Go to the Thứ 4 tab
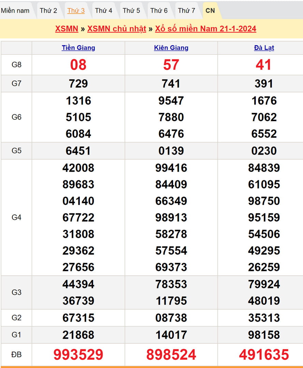The width and height of the screenshot is (303, 368). point(103,11)
